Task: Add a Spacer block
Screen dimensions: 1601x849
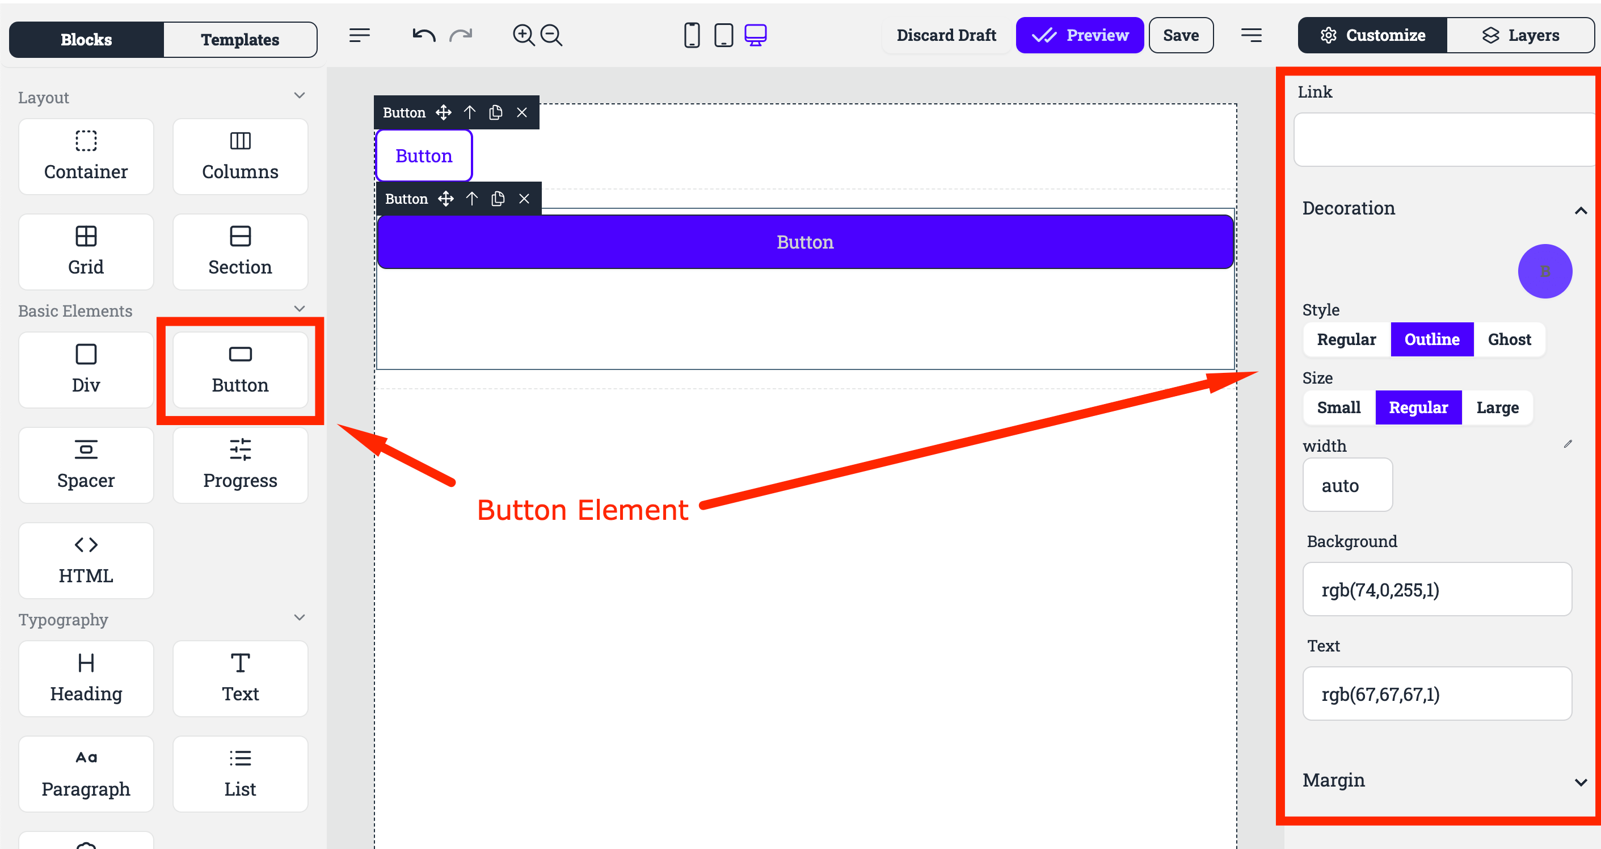Action: pyautogui.click(x=86, y=465)
